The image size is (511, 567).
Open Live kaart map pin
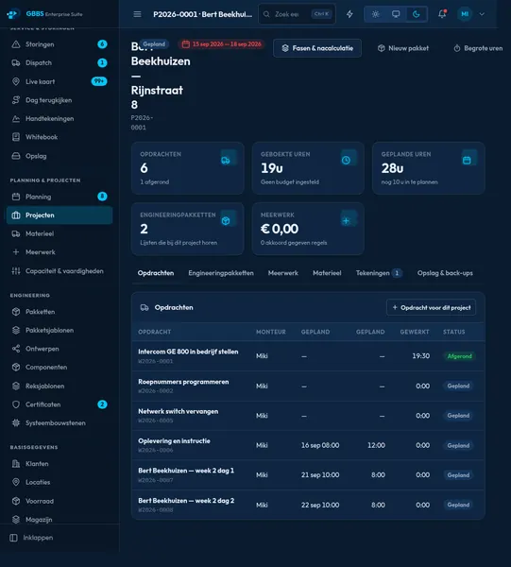coord(16,81)
